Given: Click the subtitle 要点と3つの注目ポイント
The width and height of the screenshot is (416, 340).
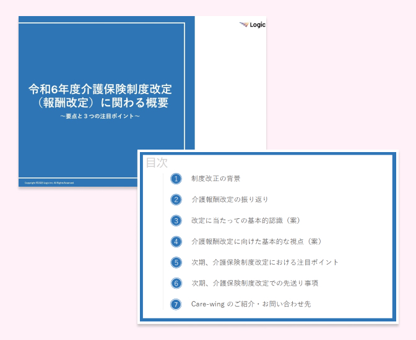Looking at the screenshot, I should coord(100,116).
